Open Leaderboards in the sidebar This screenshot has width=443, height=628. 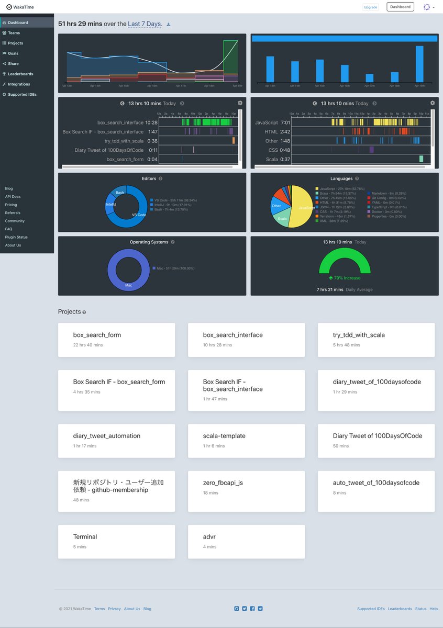[x=27, y=74]
